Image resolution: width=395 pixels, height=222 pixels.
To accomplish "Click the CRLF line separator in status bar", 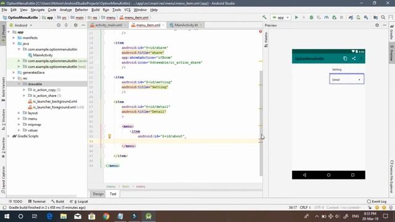I will pyautogui.click(x=305, y=208).
